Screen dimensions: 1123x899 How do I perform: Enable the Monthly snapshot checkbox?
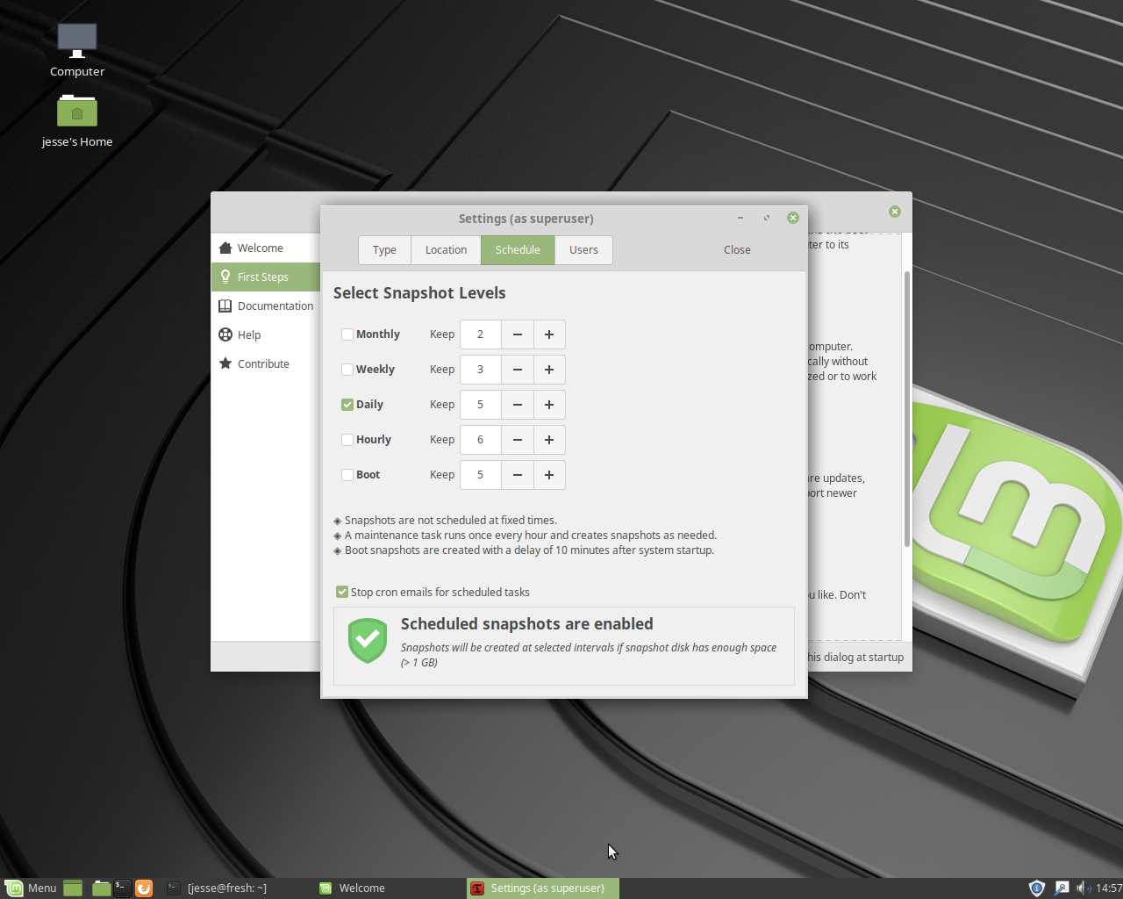(x=347, y=334)
